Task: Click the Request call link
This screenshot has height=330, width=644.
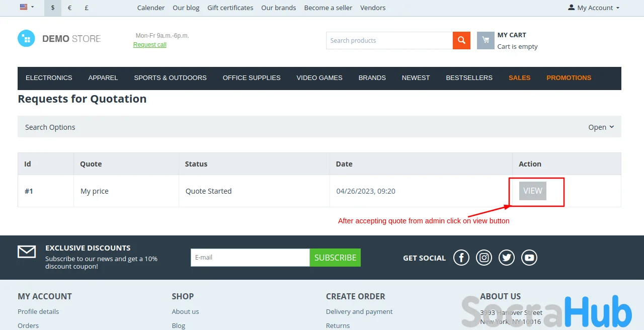Action: [150, 45]
